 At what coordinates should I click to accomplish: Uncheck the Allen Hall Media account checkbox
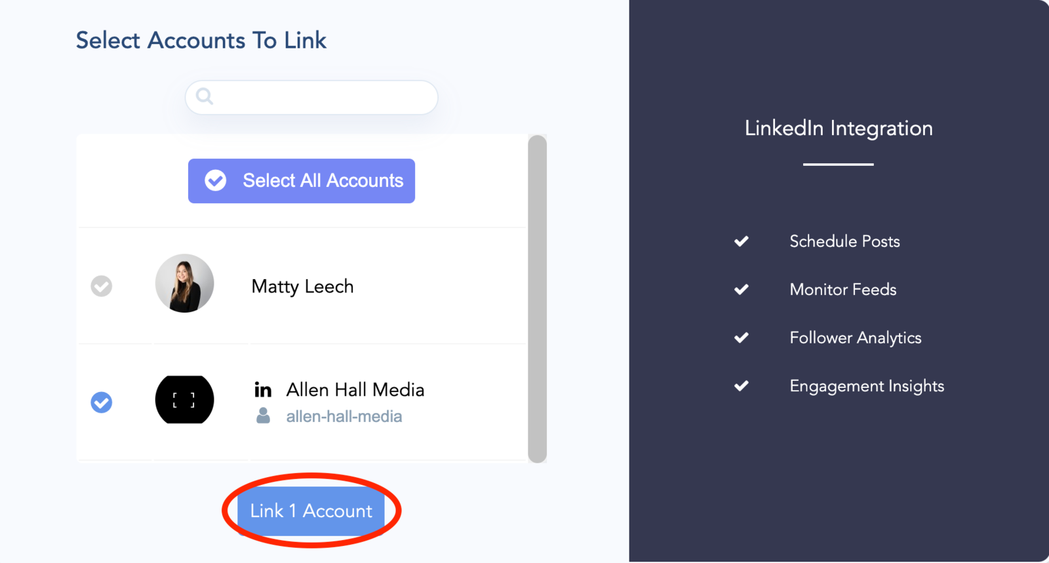(102, 402)
